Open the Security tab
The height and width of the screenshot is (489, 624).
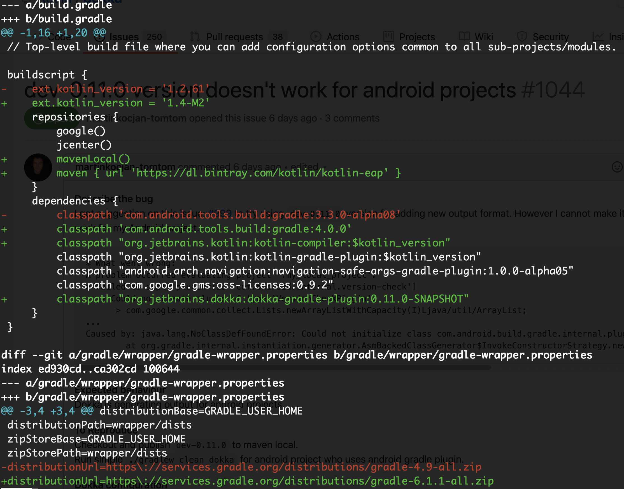tap(543, 37)
